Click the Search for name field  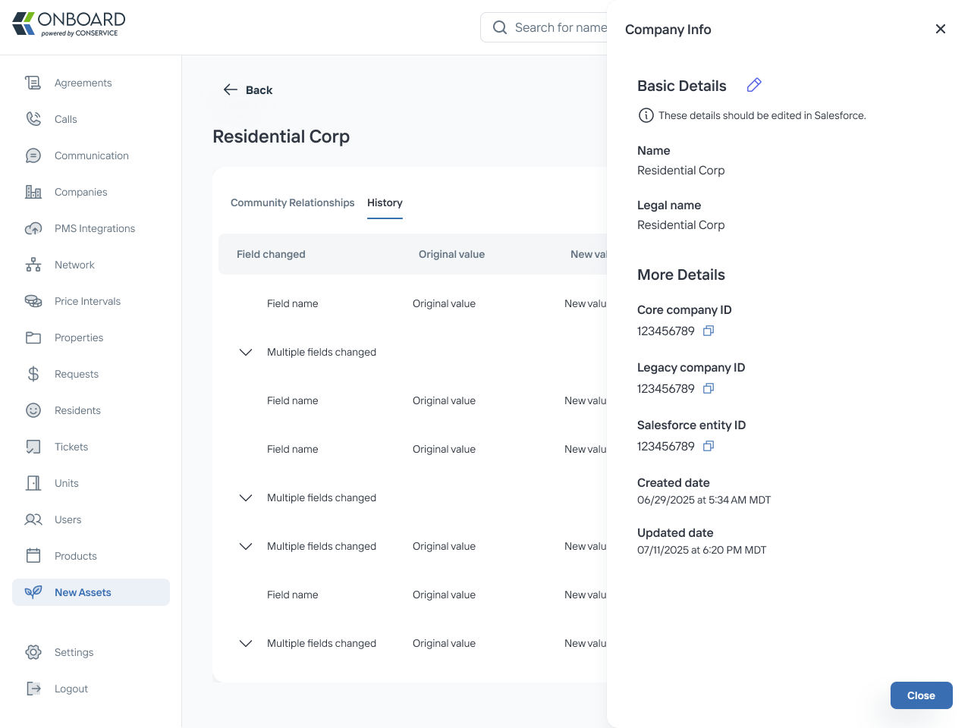545,27
